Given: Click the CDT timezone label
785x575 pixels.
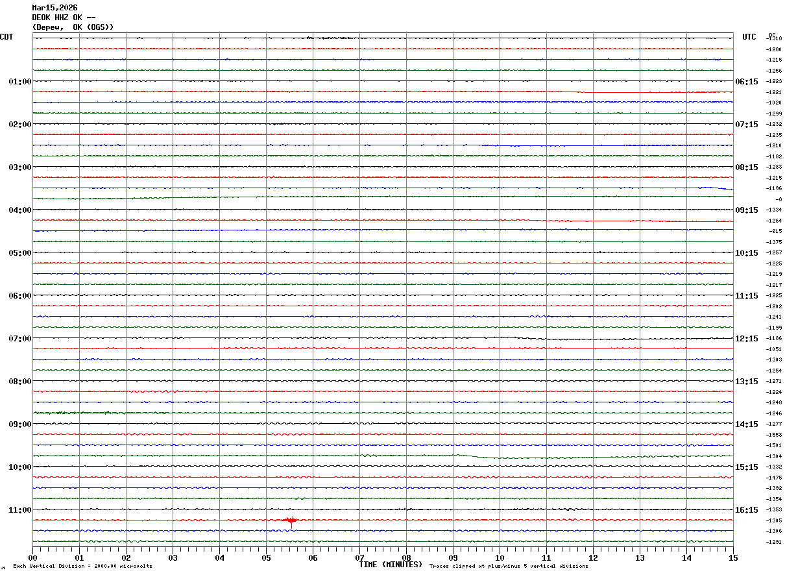Looking at the screenshot, I should [6, 37].
